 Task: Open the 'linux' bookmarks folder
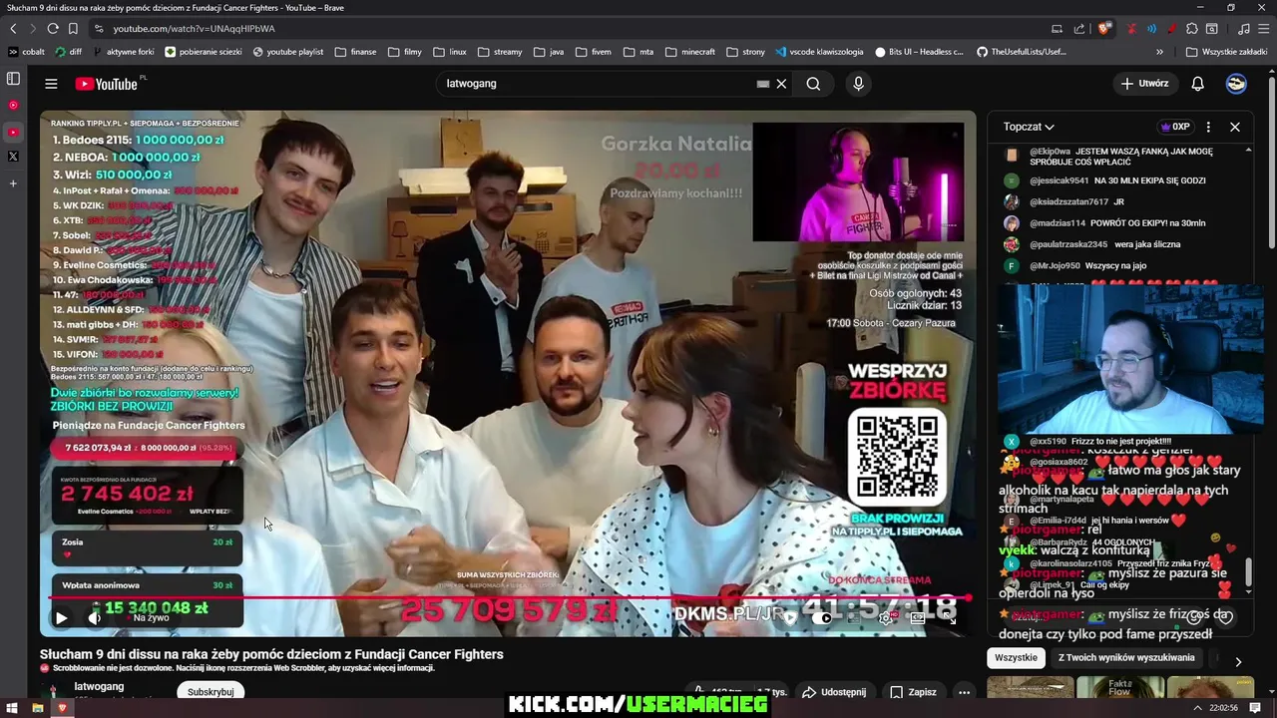[449, 52]
